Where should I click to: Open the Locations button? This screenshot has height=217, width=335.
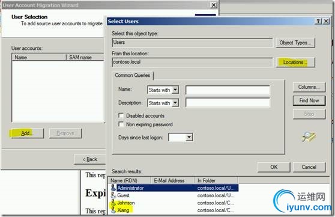tap(295, 63)
